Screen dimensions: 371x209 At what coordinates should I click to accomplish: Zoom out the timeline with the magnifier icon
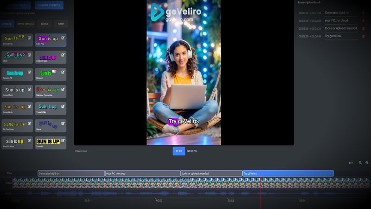click(x=360, y=163)
